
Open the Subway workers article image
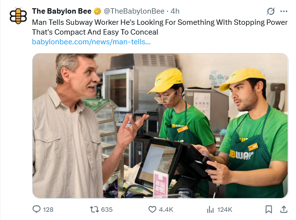click(x=160, y=125)
